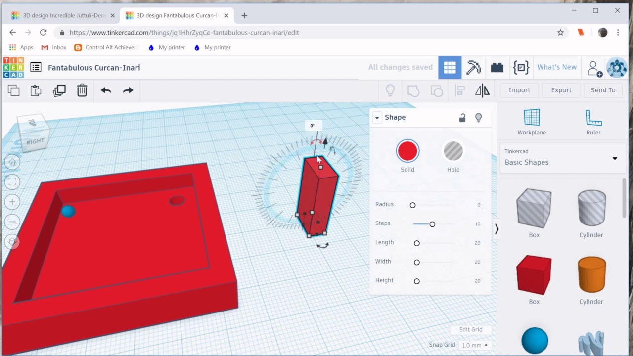Viewport: 633px width, 356px height.
Task: Select the Workplane tool
Action: tap(532, 122)
